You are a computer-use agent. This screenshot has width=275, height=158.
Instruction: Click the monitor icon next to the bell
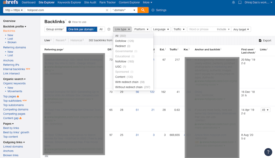pos(240,2)
